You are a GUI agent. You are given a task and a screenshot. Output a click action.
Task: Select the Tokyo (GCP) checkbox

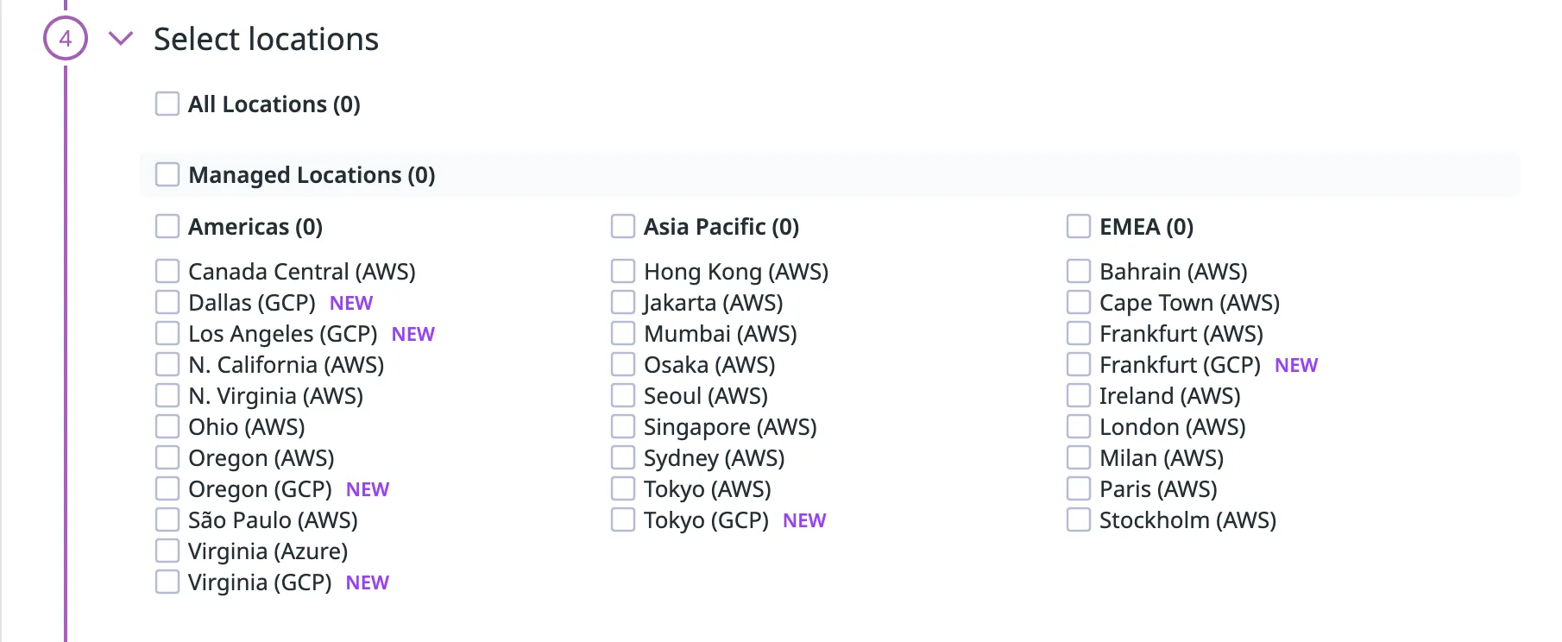coord(623,520)
